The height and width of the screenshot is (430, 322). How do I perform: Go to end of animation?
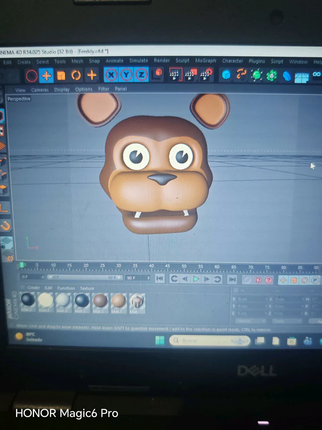(x=232, y=279)
